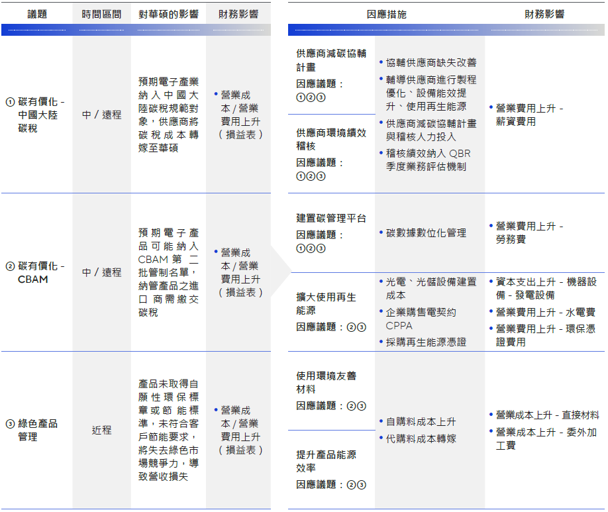Click the 建置碳管理平台 measure title

click(x=330, y=218)
